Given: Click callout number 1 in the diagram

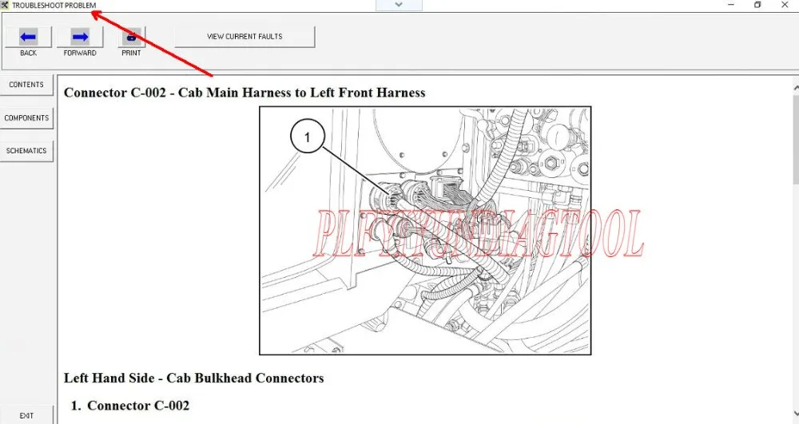Looking at the screenshot, I should click(308, 137).
